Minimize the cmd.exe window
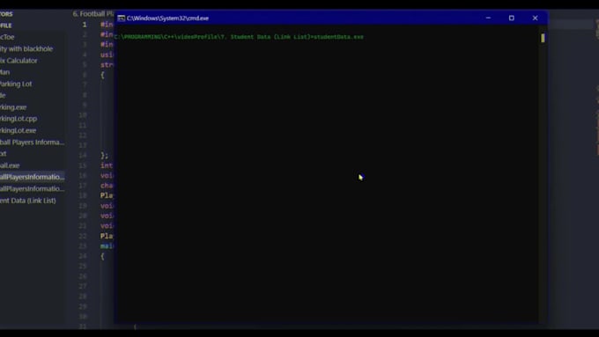 (488, 18)
